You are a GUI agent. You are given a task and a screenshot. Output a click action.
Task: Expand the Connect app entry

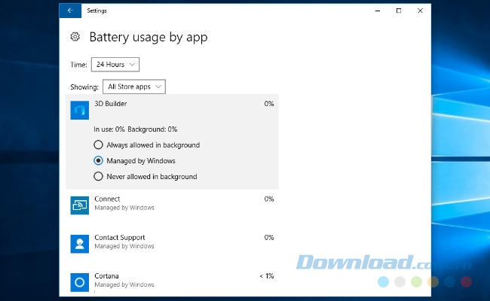coord(172,203)
